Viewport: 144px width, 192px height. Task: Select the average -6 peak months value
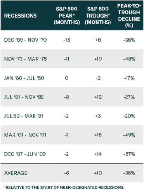[x=67, y=173]
